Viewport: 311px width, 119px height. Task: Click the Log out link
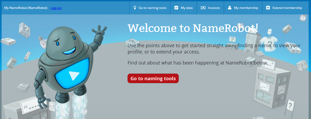tap(56, 8)
